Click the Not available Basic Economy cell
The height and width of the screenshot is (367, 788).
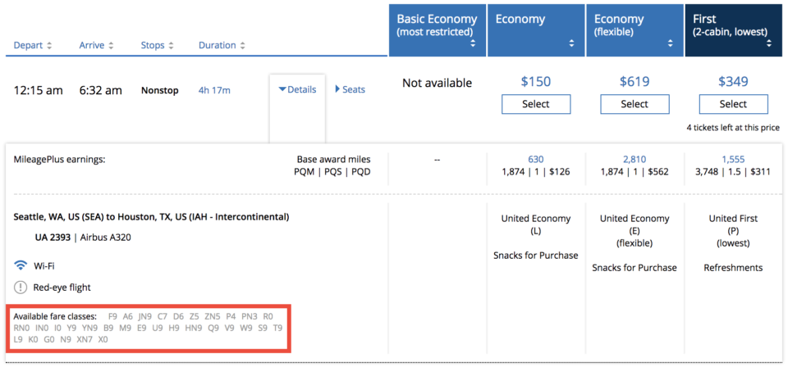click(x=437, y=83)
